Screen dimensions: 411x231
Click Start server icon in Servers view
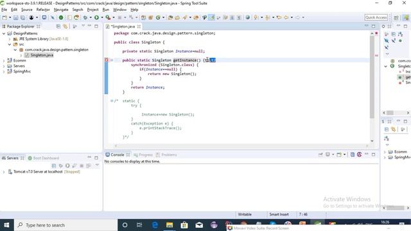coord(67,166)
